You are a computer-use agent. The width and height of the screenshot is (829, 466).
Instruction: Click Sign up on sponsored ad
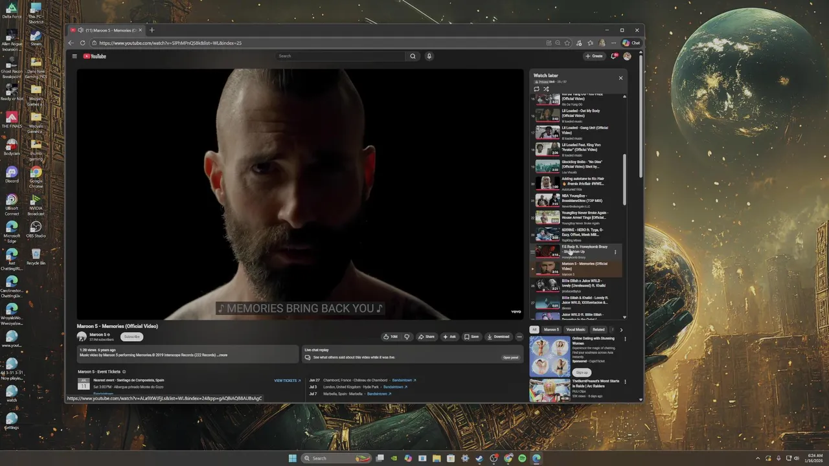[582, 372]
